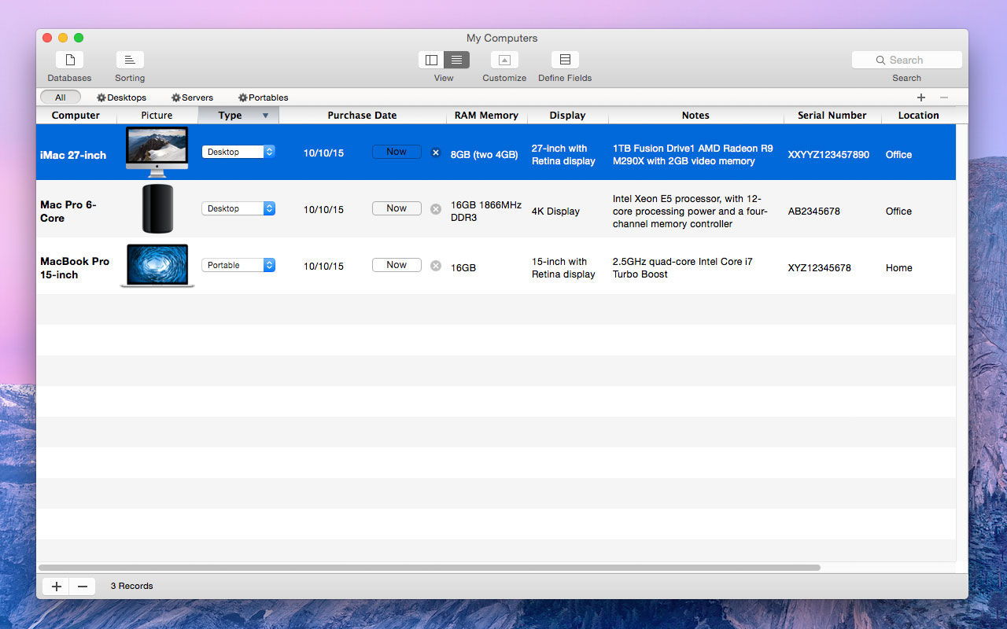Image resolution: width=1007 pixels, height=629 pixels.
Task: Clear purchase date for MacBook Pro 15-inch
Action: pyautogui.click(x=436, y=266)
